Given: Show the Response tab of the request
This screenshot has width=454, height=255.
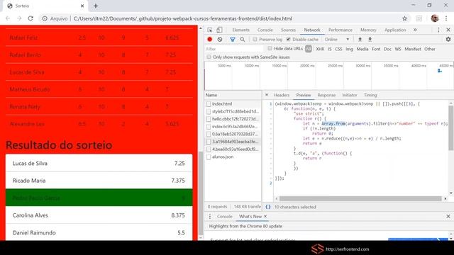Looking at the screenshot, I should [x=326, y=95].
